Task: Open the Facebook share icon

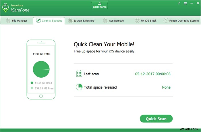Action: click(179, 3)
